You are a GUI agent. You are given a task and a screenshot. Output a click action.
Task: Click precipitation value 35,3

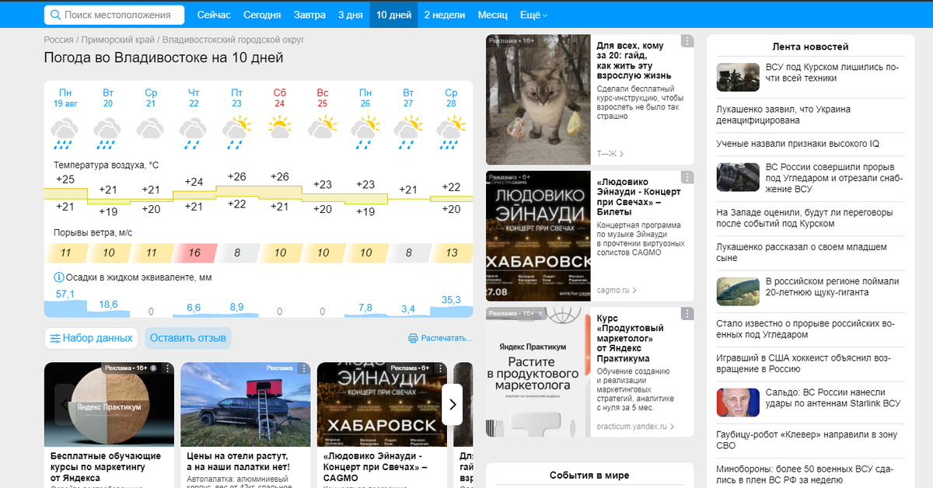[x=451, y=299]
